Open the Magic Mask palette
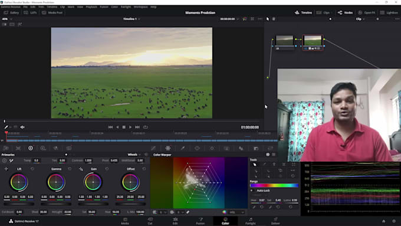Viewport: 401px width, 226px height. coord(226,148)
